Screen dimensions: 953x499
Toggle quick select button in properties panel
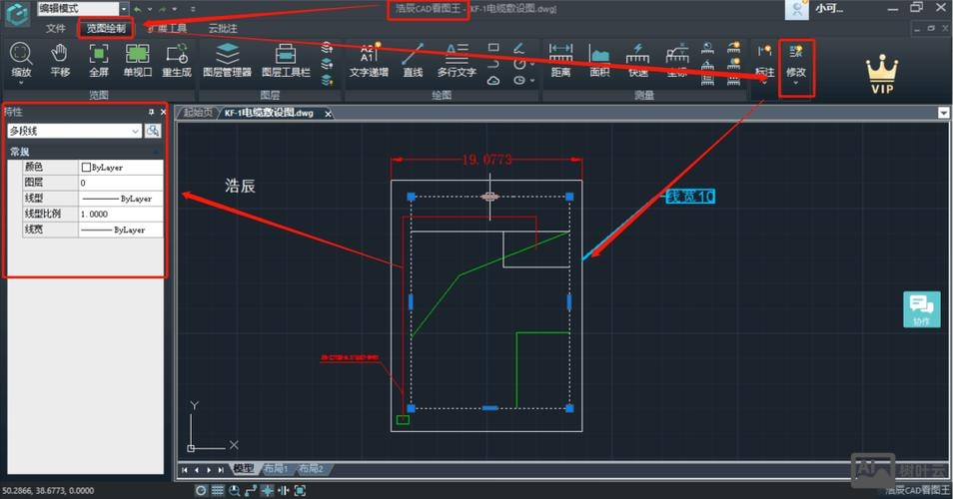153,131
